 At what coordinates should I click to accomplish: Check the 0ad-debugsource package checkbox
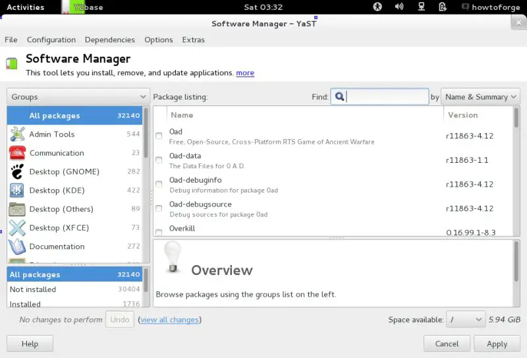[159, 208]
